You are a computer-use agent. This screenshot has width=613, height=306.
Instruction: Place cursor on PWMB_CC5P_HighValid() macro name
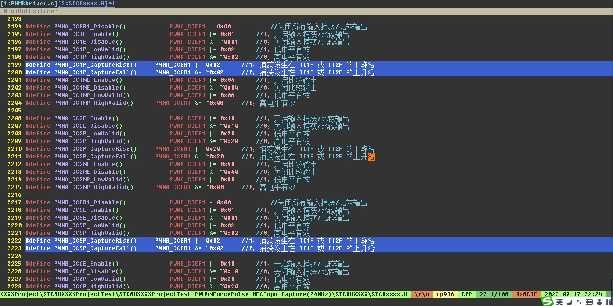pos(92,233)
